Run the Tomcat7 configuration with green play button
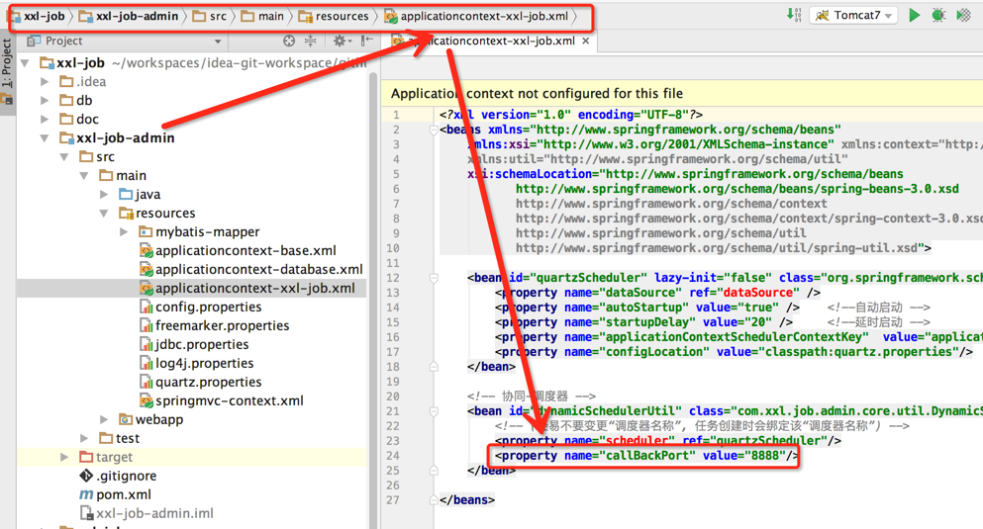983x529 pixels. click(x=914, y=15)
